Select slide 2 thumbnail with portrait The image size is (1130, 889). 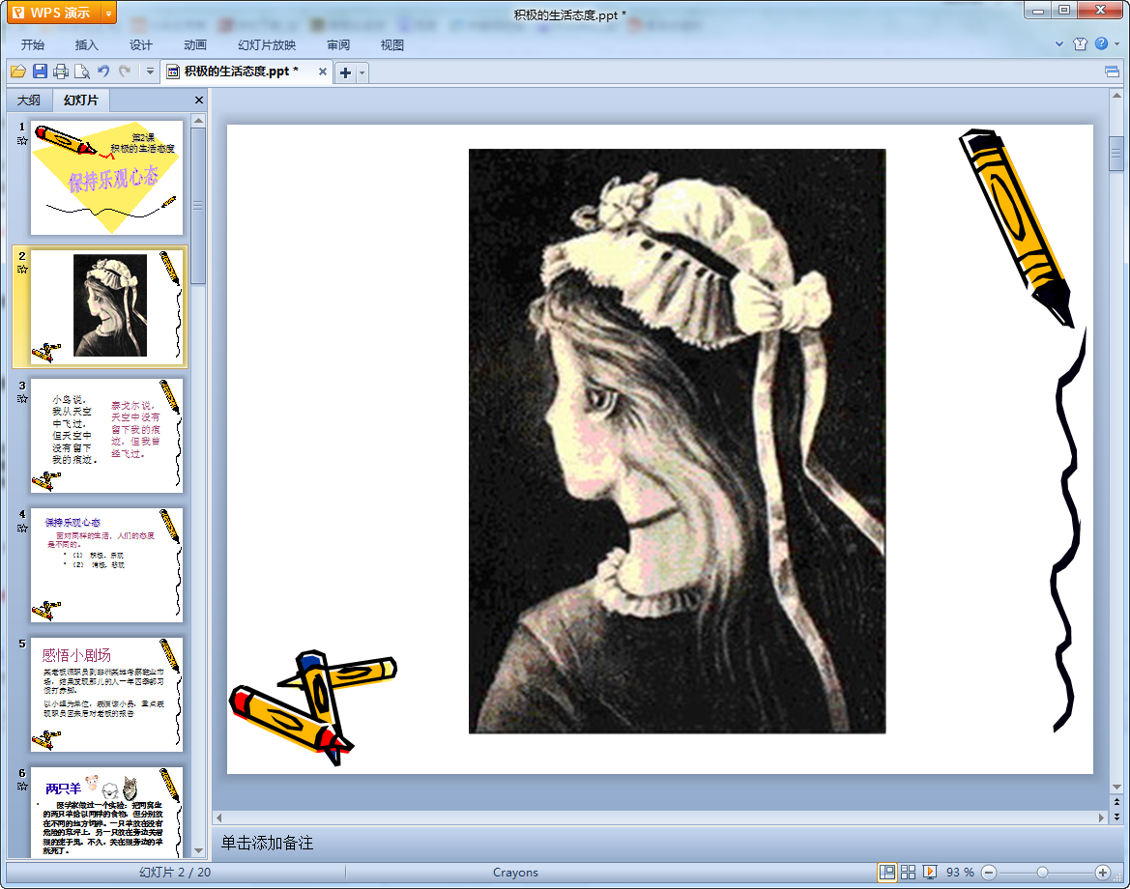click(106, 306)
